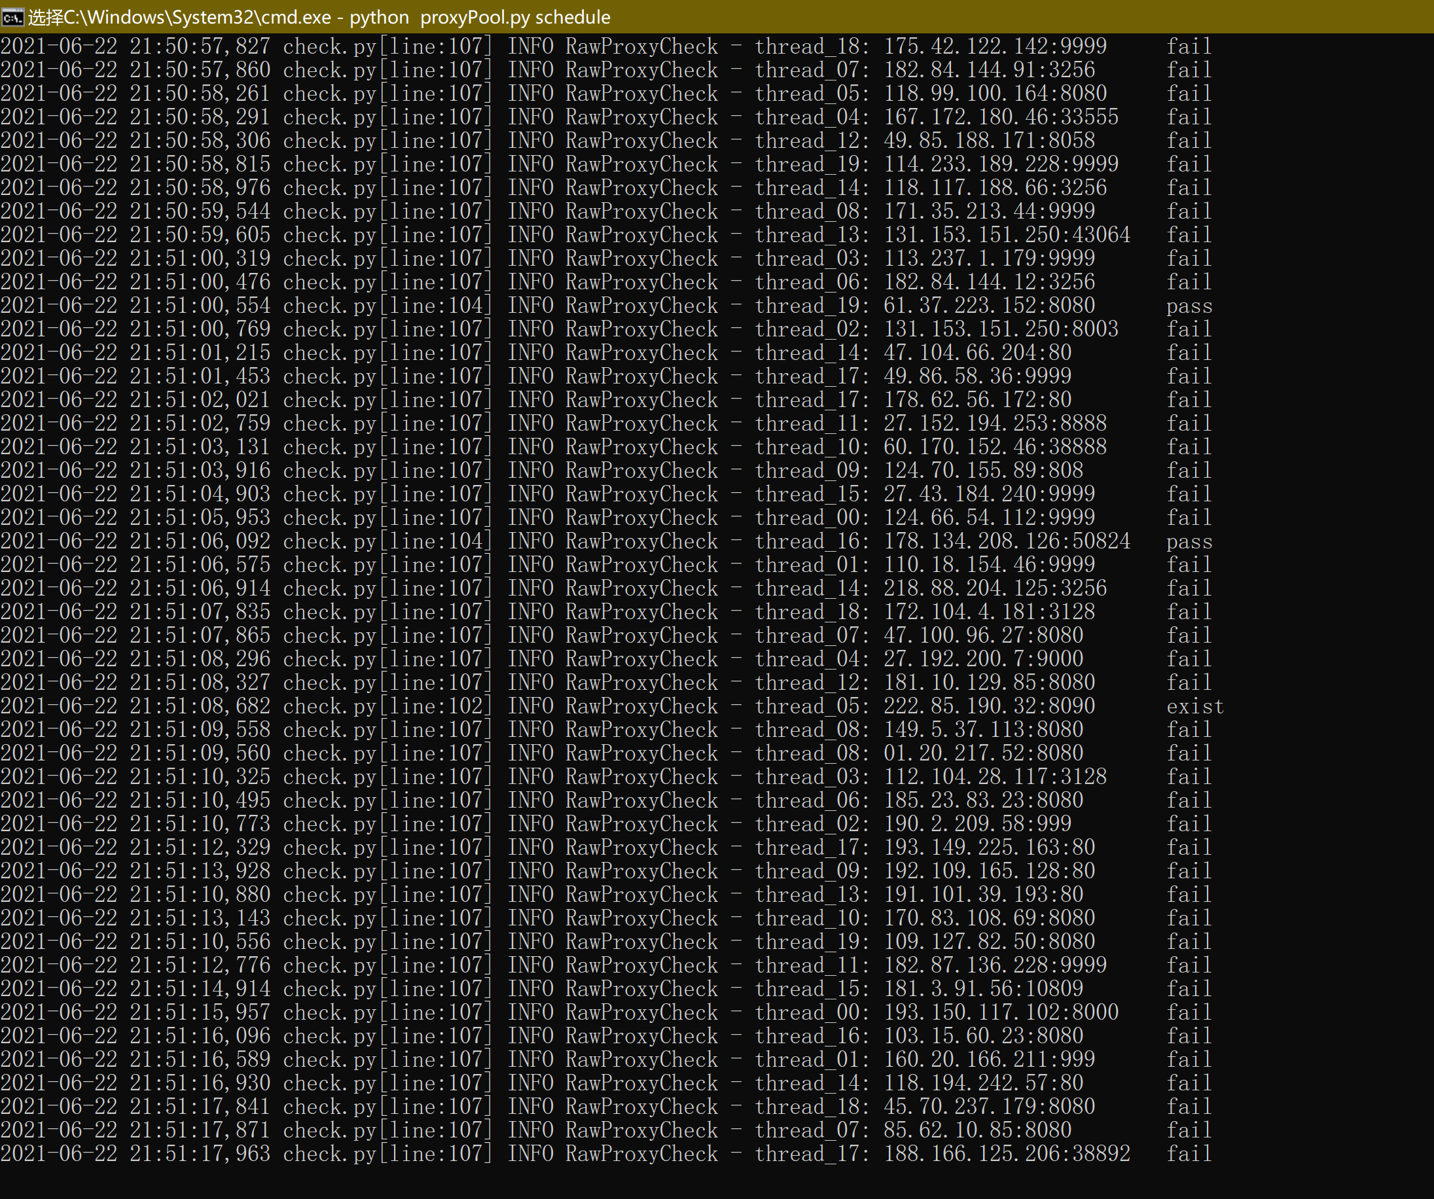1434x1199 pixels.
Task: Click the exist status for 222.85.190.32:8090
Action: [1194, 706]
